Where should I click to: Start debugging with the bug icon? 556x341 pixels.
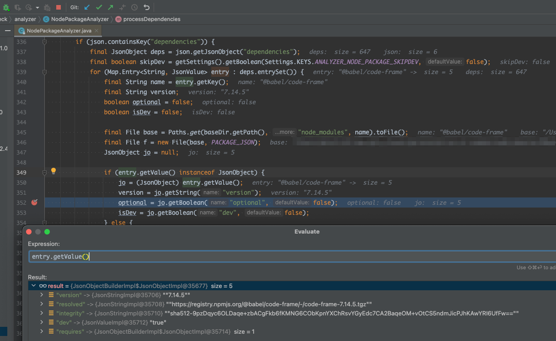[x=5, y=7]
